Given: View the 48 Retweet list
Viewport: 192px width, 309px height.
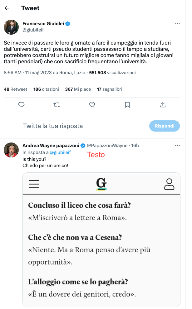Looking at the screenshot, I should point(15,89).
